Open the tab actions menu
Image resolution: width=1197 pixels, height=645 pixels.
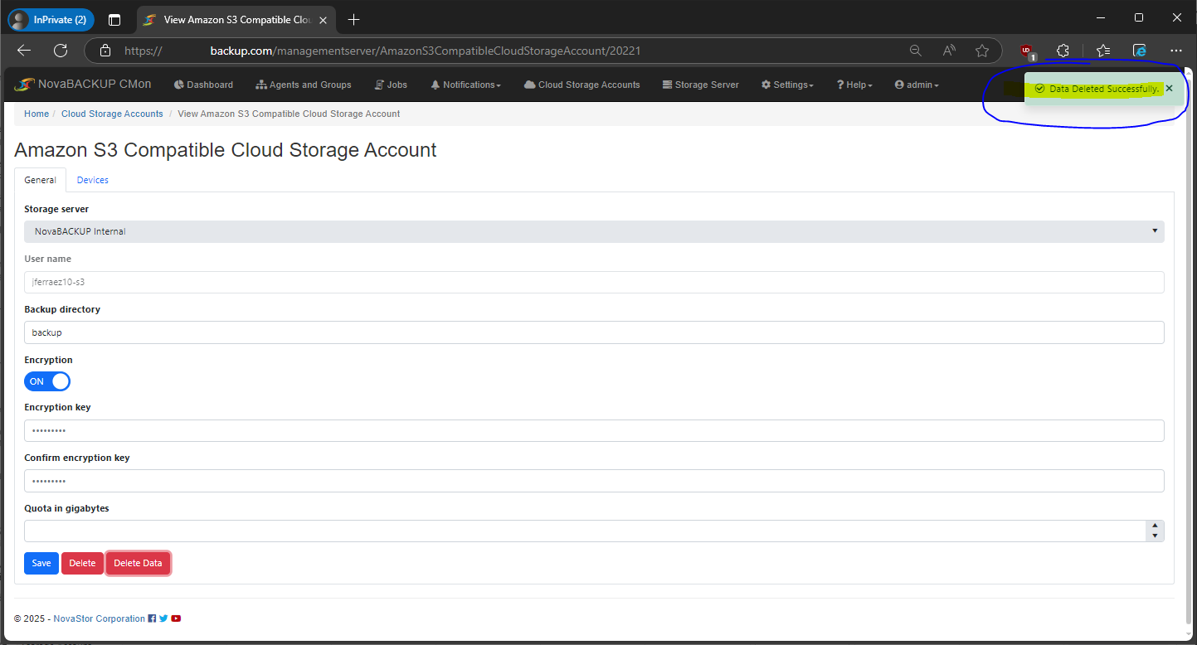[x=114, y=19]
